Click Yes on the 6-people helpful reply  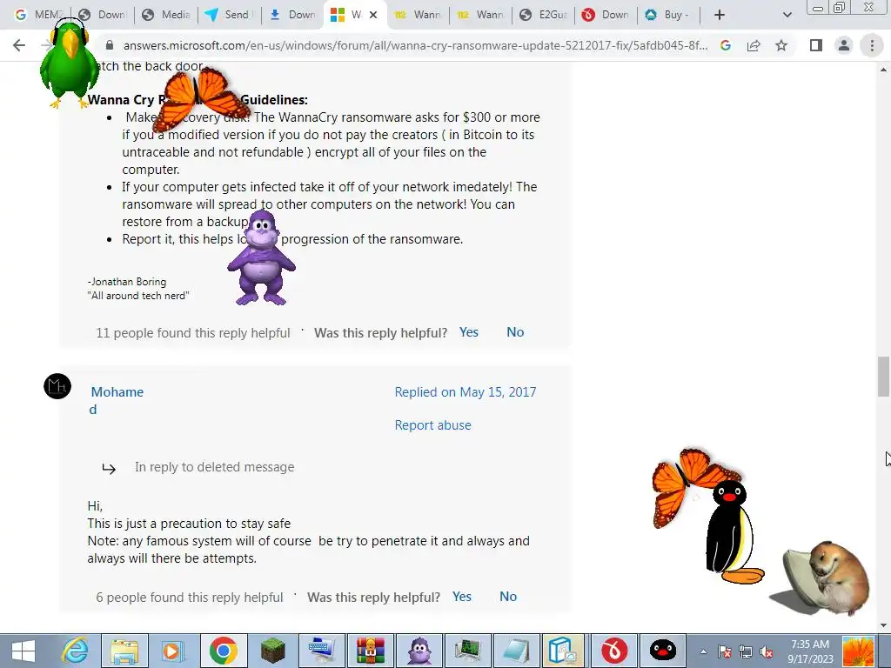tap(462, 597)
